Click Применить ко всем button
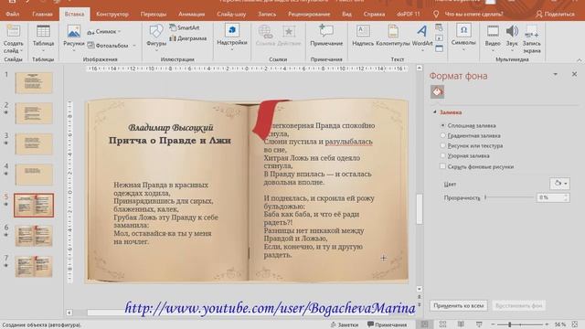 459,305
